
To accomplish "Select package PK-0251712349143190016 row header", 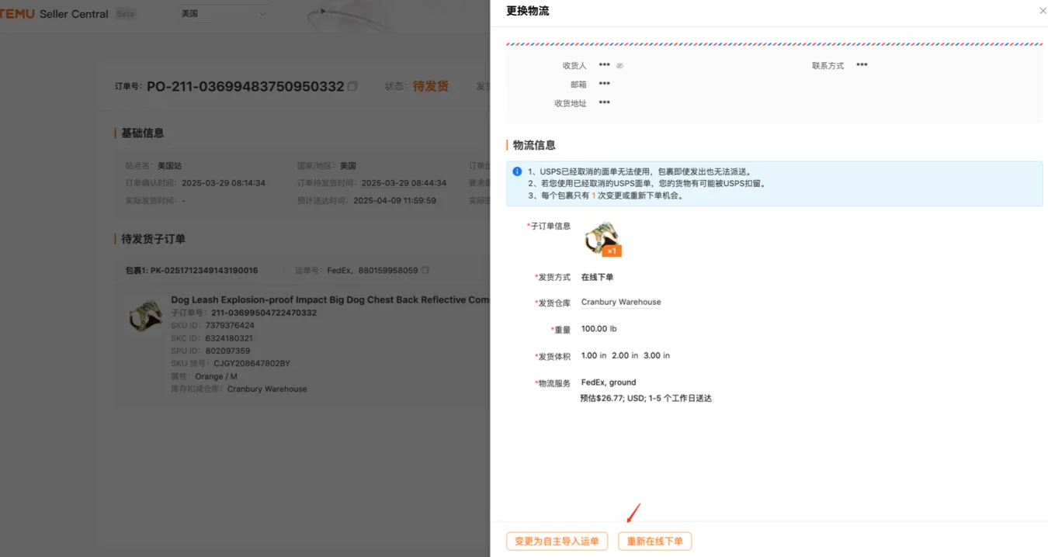I will (x=192, y=271).
